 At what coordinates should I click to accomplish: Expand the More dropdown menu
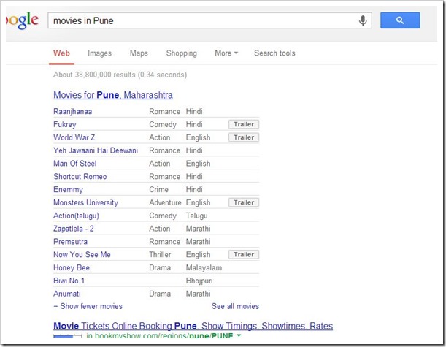pyautogui.click(x=226, y=53)
